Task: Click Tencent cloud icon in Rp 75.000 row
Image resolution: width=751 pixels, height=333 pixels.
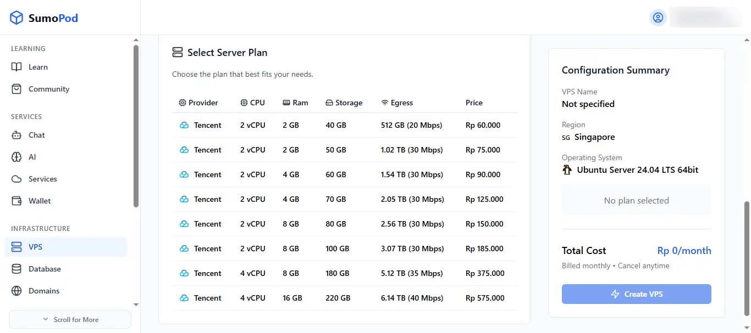Action: coord(184,150)
